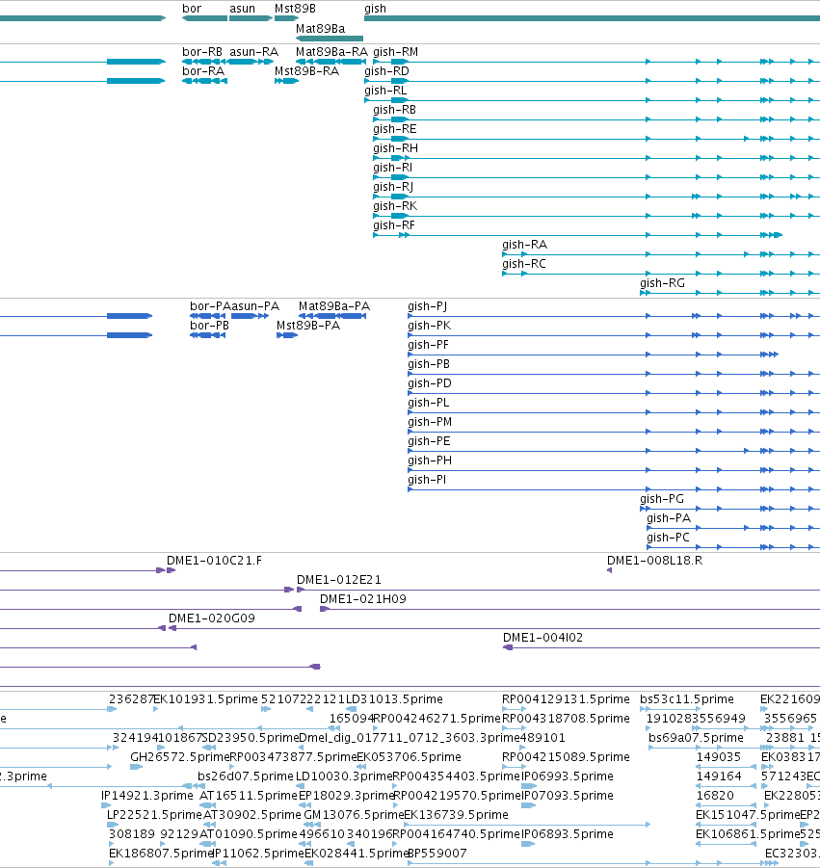The image size is (820, 868).
Task: Click transcript label gish-RI
Action: point(392,168)
